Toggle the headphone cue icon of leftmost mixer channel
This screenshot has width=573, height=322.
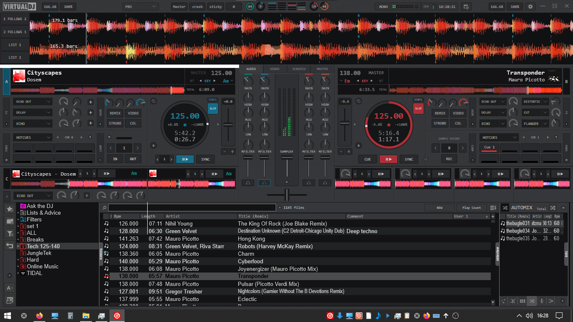[248, 183]
